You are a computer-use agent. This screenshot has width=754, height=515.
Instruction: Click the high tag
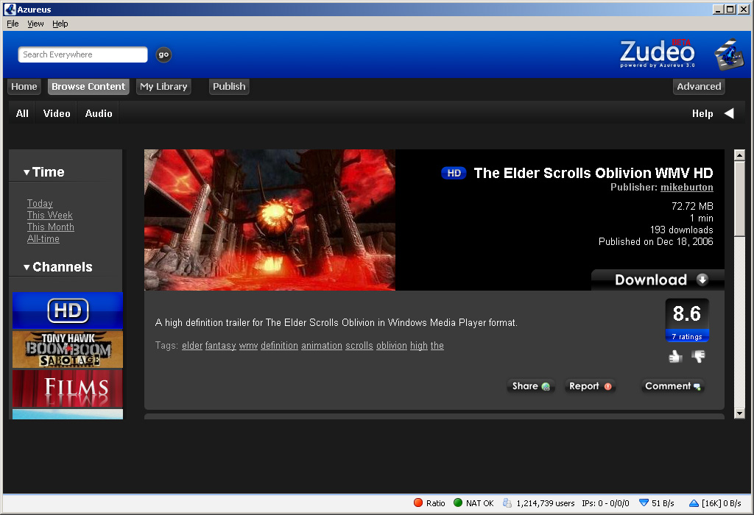coord(419,345)
